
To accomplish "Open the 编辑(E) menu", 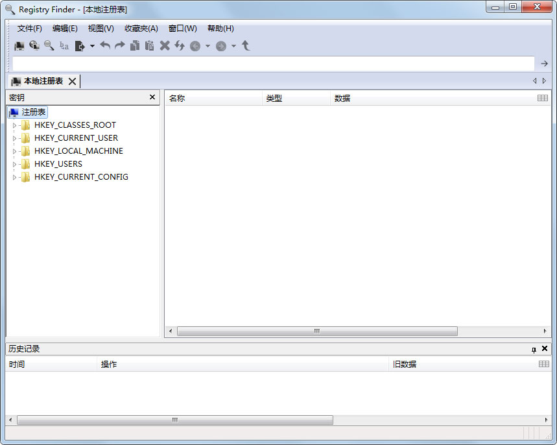I will pyautogui.click(x=65, y=29).
